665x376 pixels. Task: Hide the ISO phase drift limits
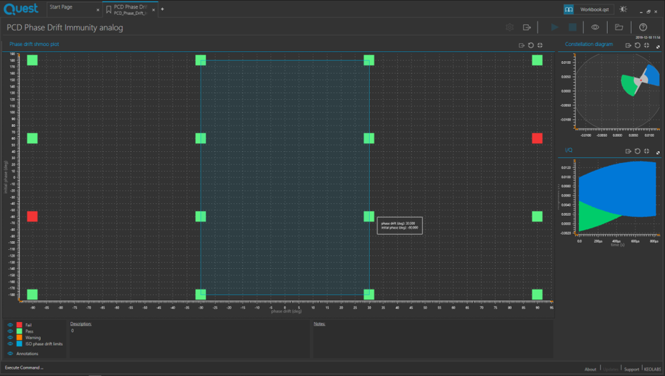(x=10, y=344)
